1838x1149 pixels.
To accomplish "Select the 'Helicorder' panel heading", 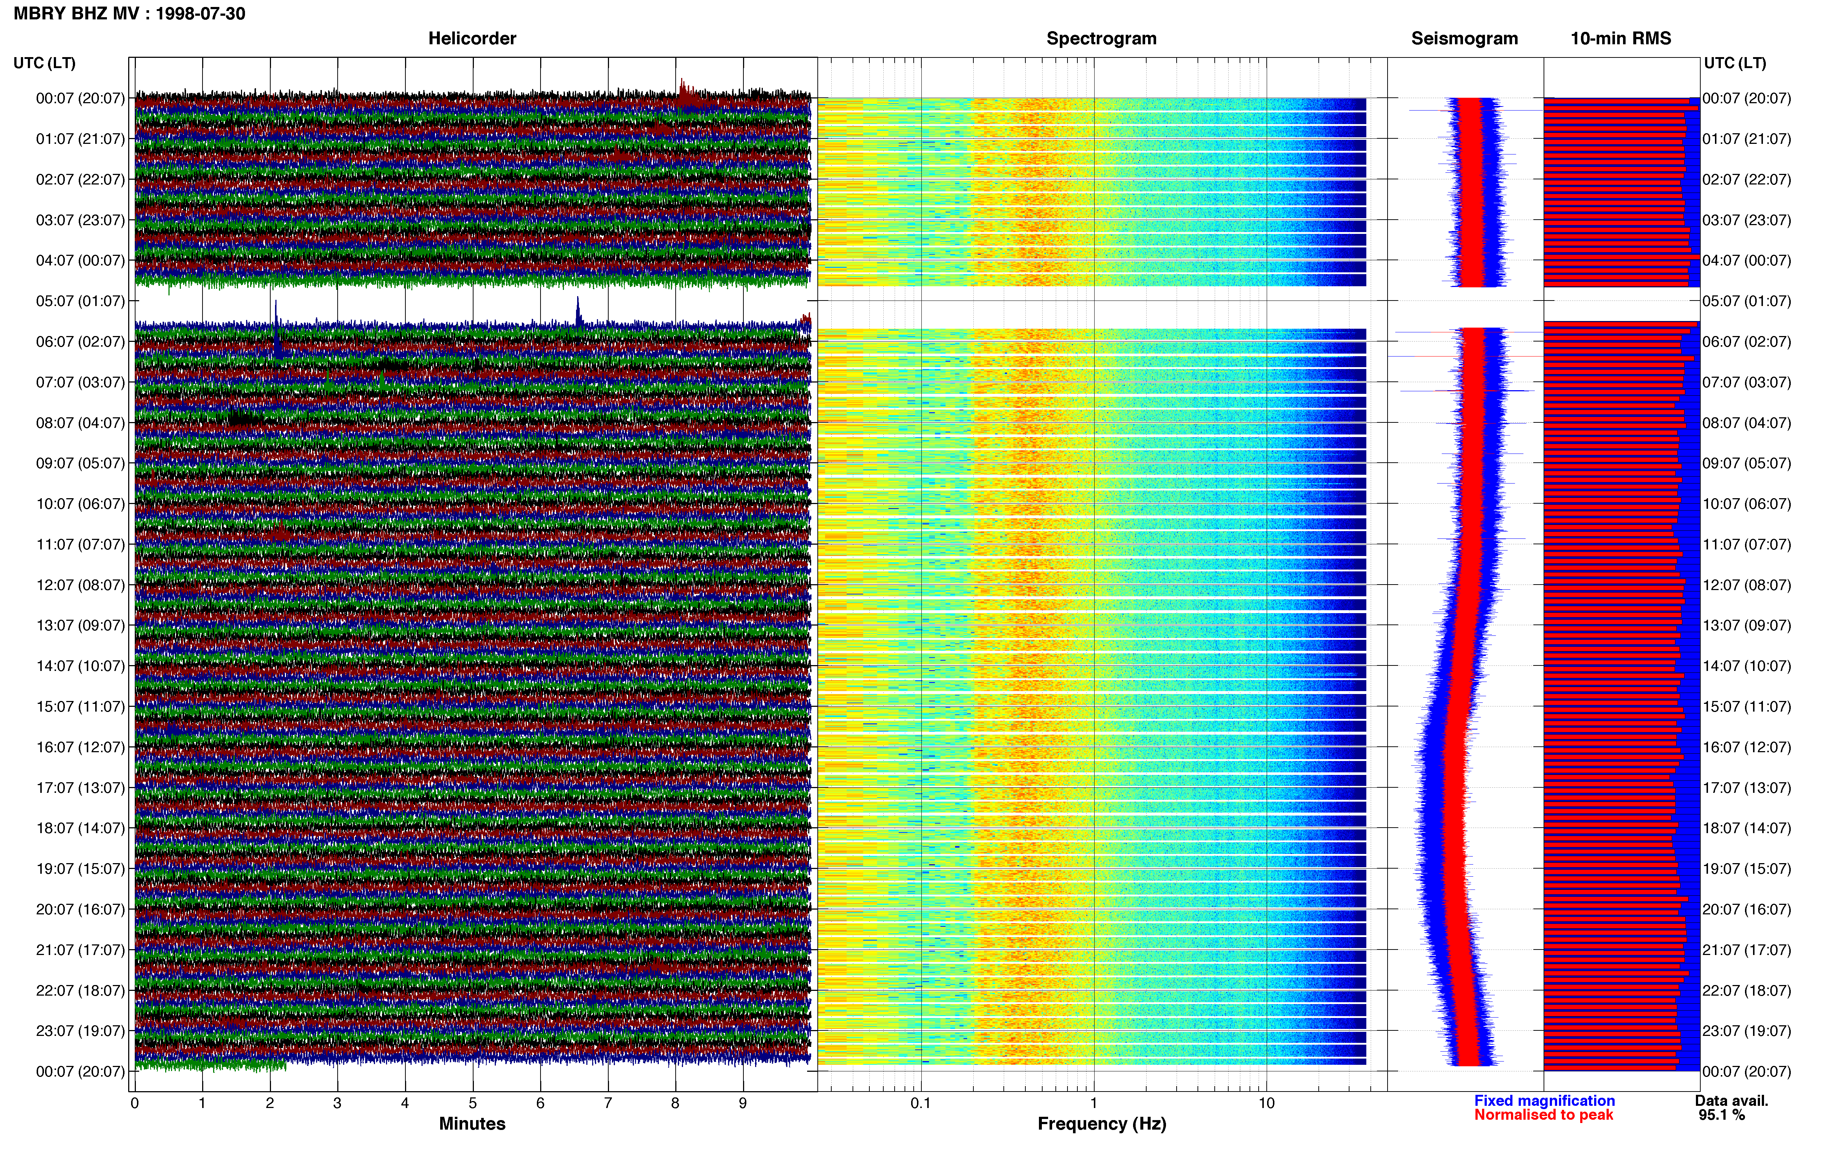I will click(472, 38).
